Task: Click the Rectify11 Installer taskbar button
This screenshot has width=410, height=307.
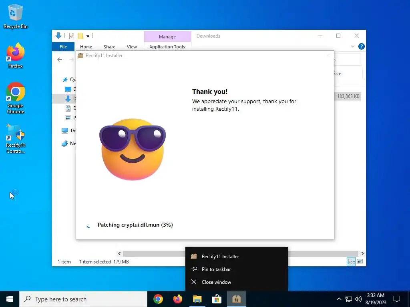Action: (236, 299)
